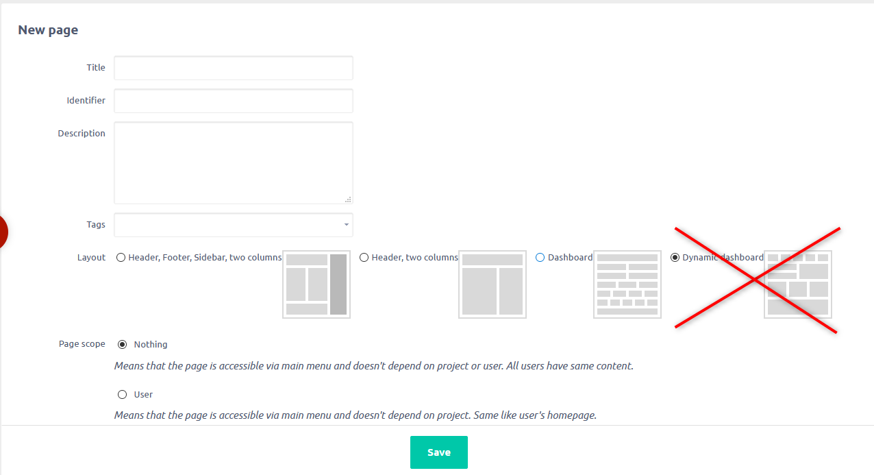Screen dimensions: 874x475
Task: Choose the Header, two columns layout radio
Action: click(x=364, y=258)
